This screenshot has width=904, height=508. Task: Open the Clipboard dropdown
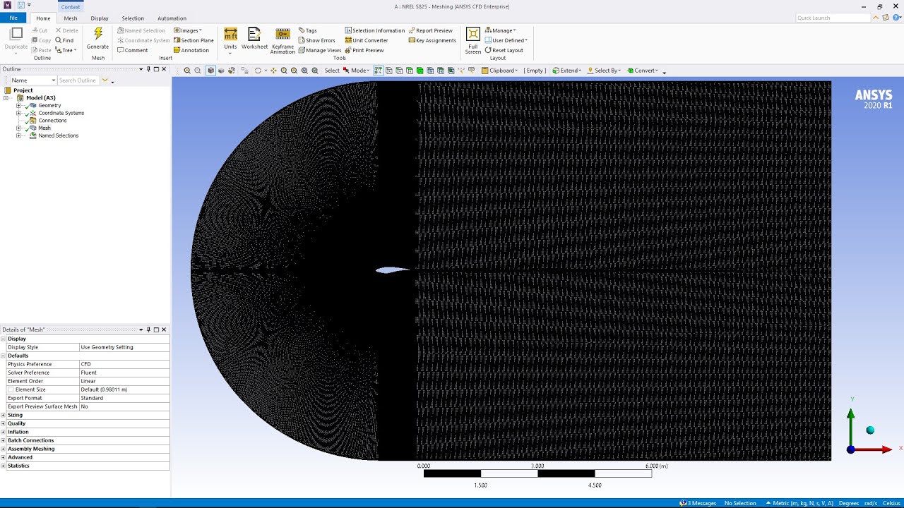(499, 71)
